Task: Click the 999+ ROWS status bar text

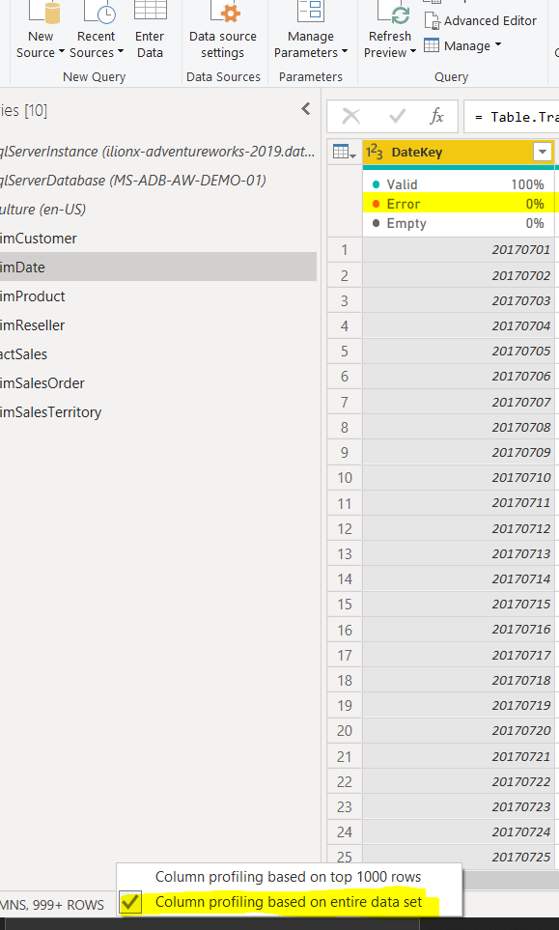Action: 69,905
